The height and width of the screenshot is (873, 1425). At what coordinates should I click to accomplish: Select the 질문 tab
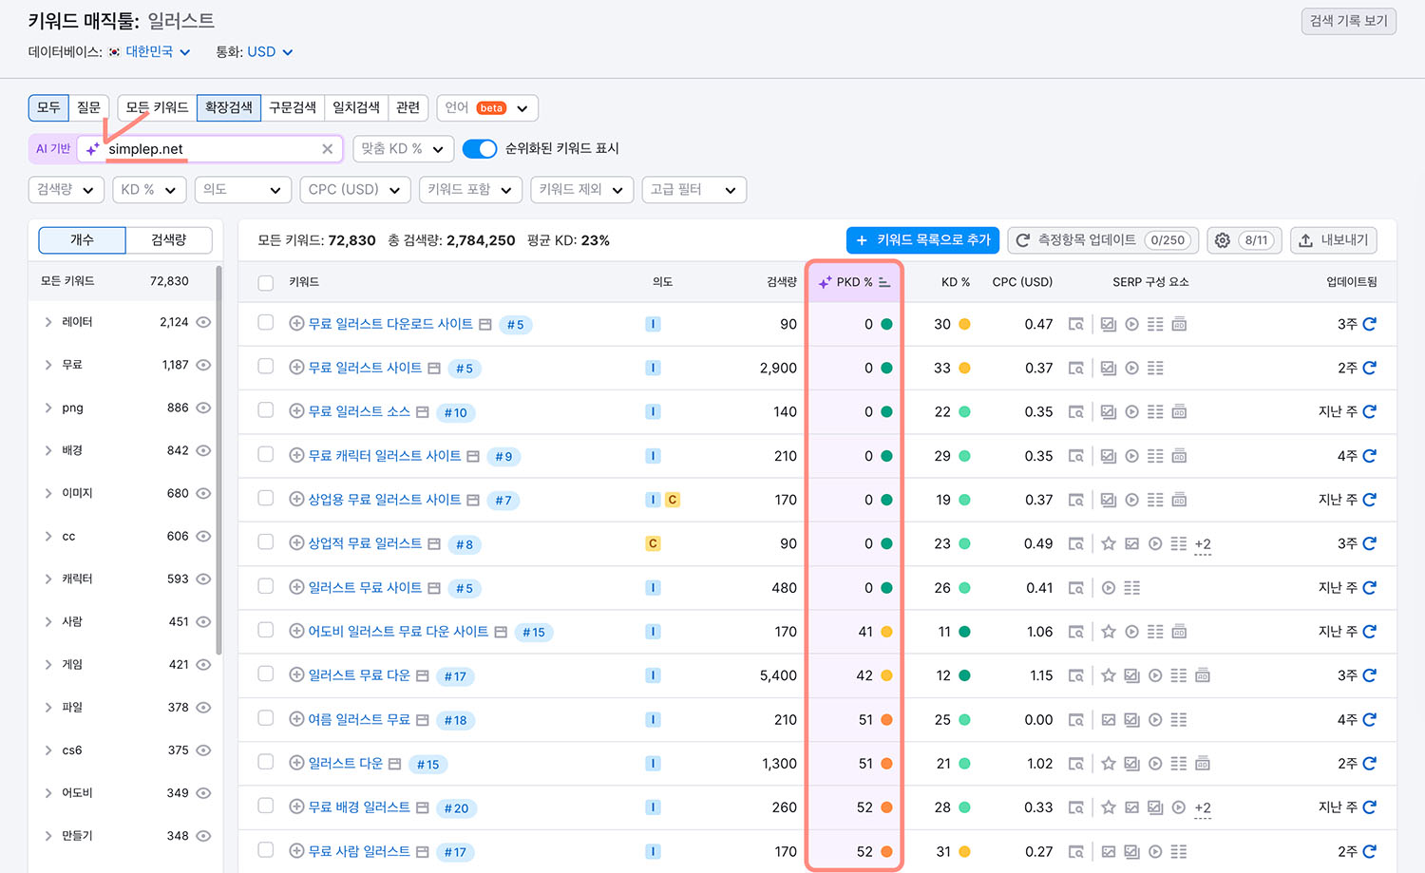[89, 107]
